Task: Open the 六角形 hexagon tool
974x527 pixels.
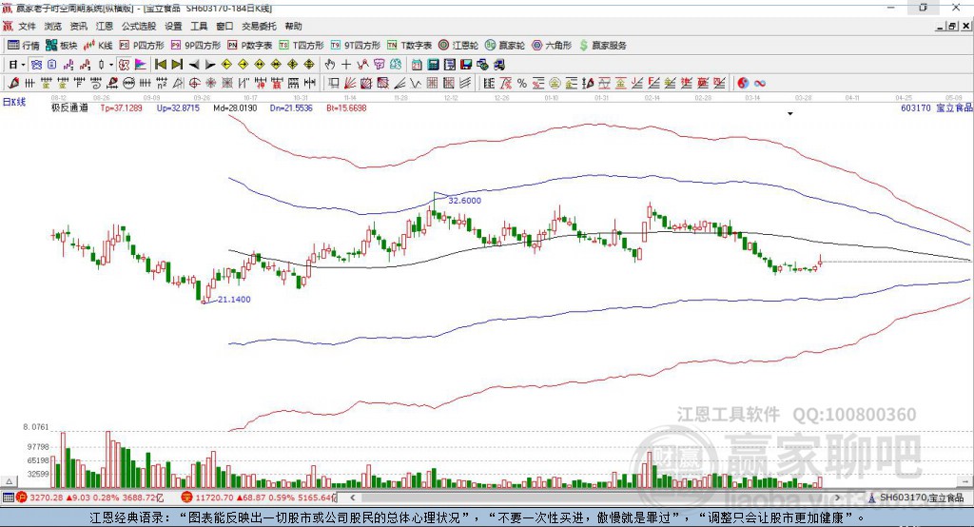Action: [x=552, y=46]
